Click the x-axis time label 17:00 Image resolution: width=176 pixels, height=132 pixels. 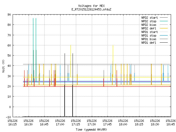pyautogui.click(x=60, y=124)
